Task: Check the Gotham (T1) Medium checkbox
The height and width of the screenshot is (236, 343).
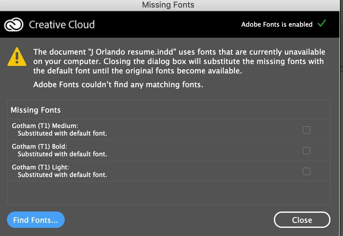Action: [x=307, y=130]
